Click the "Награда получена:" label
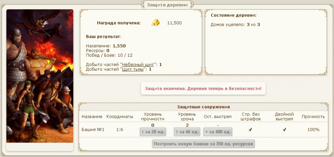 pos(119,23)
